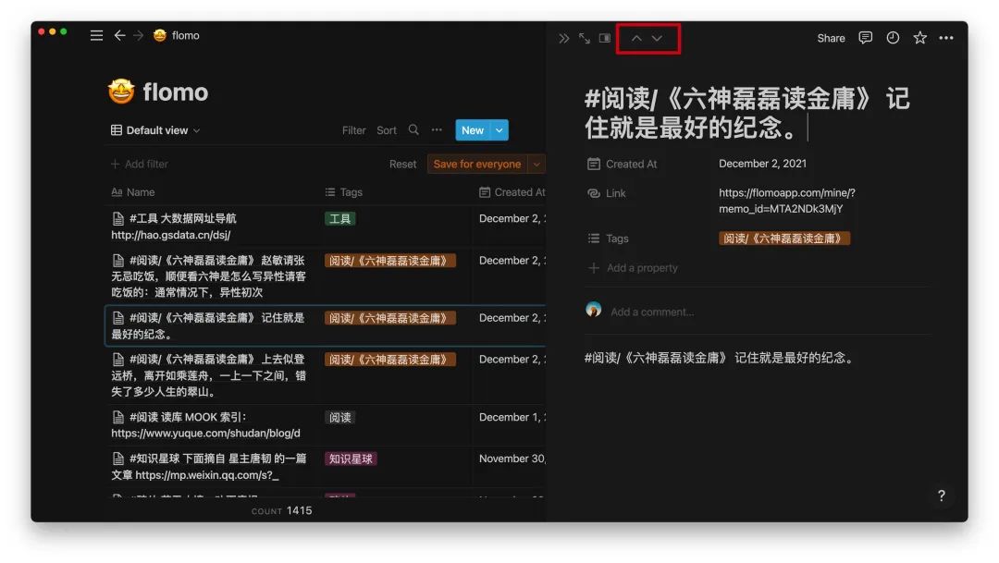Open the dropdown arrow beside New

point(499,130)
